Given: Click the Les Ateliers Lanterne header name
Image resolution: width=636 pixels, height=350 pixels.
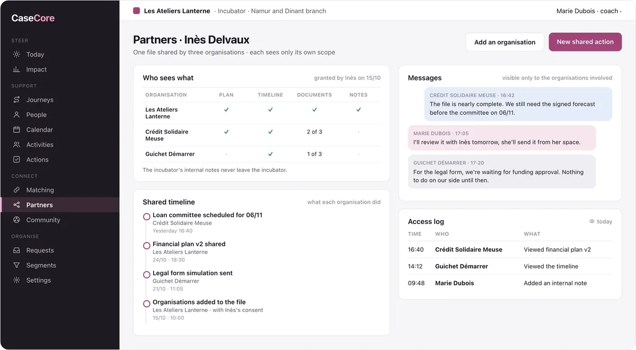Looking at the screenshot, I should click(177, 11).
